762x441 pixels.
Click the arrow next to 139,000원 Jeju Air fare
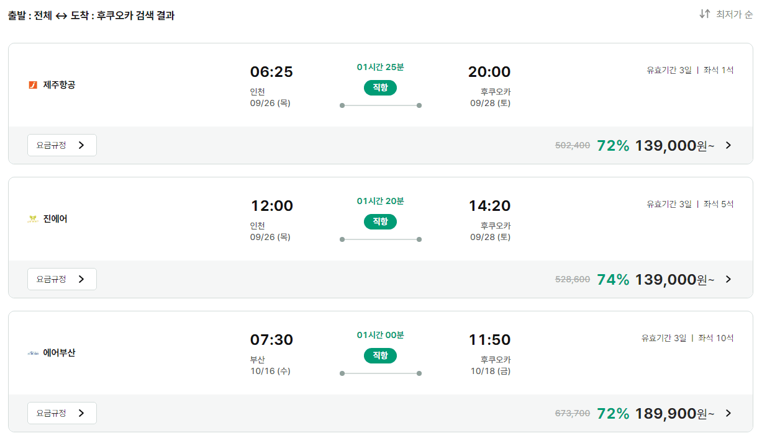[728, 146]
